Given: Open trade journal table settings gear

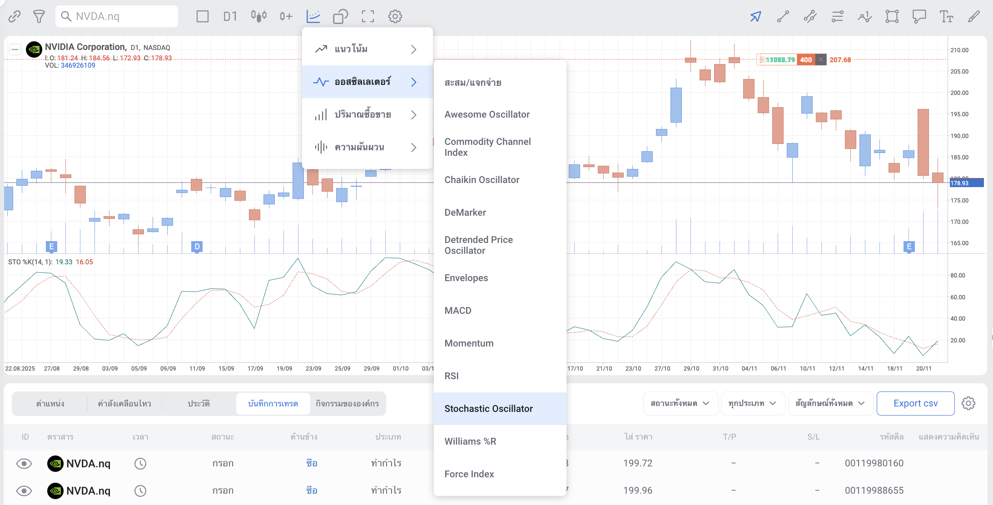Looking at the screenshot, I should pyautogui.click(x=968, y=403).
